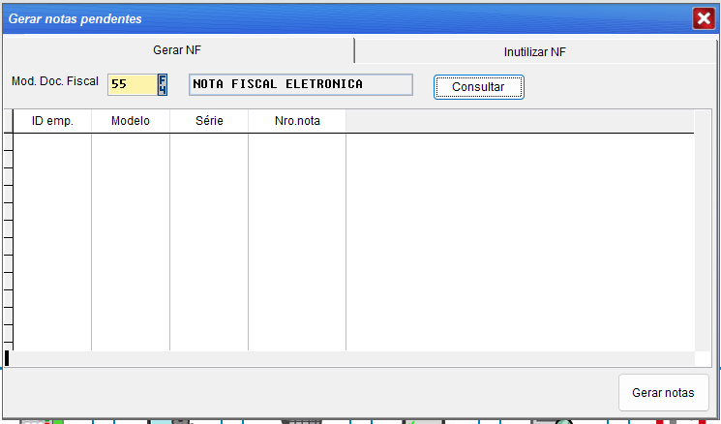Viewport: 721px width, 424px height.
Task: Click the grid's vertical scrollbar
Action: tap(703, 230)
